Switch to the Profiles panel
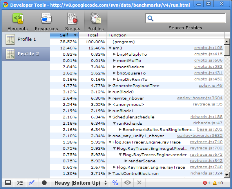The width and height of the screenshot is (232, 189). pyautogui.click(x=96, y=22)
